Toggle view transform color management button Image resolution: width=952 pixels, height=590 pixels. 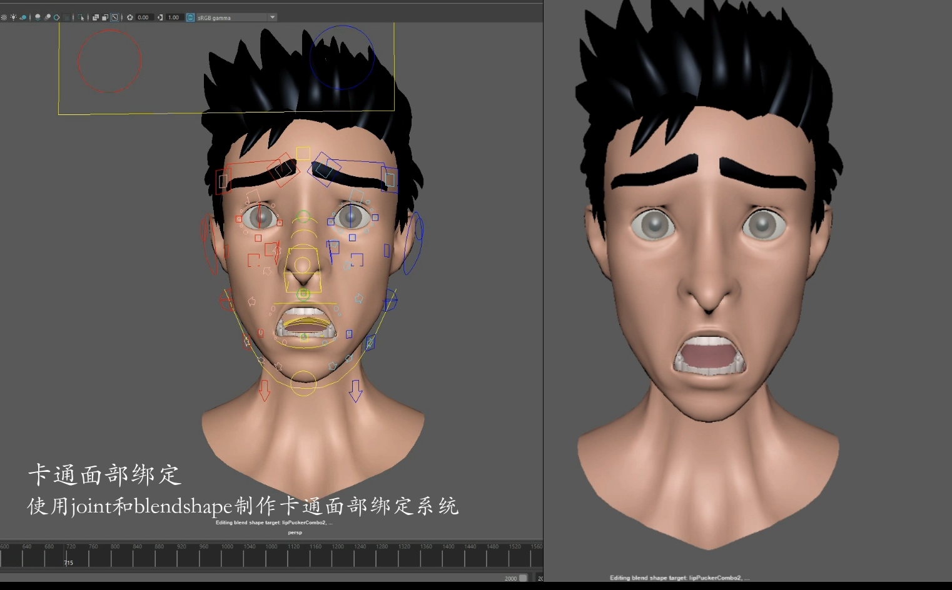tap(190, 17)
